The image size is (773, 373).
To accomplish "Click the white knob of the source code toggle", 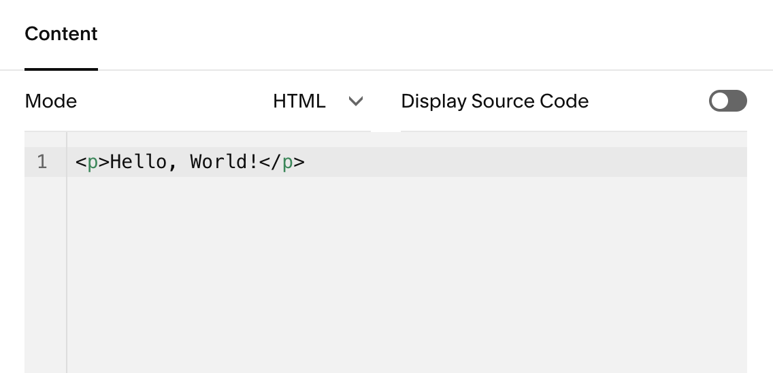I will tap(720, 101).
